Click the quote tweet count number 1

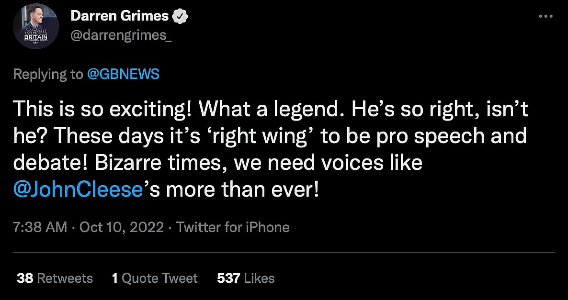[x=115, y=278]
